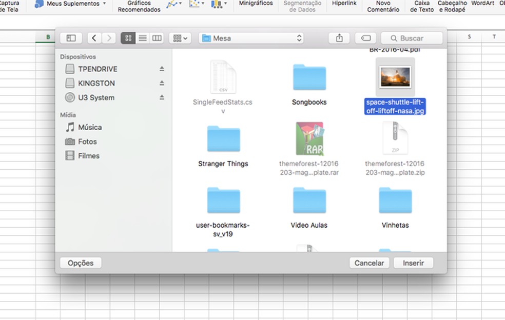Eject the KINGSTON drive

coord(162,83)
